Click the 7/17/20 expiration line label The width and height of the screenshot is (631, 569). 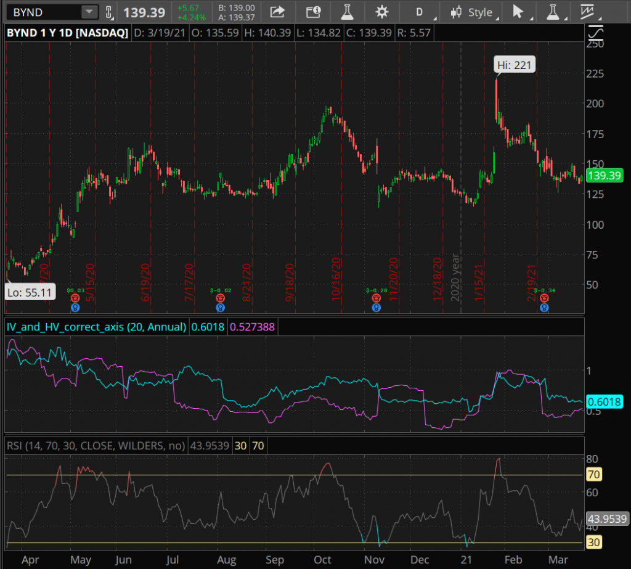[189, 282]
